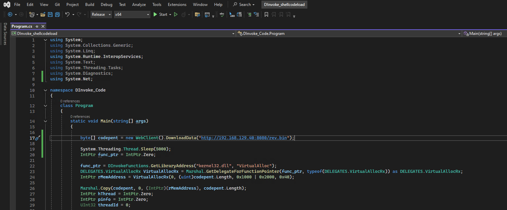Toggle the spell checker abc icon
The width and height of the screenshot is (507, 210).
pos(222,14)
